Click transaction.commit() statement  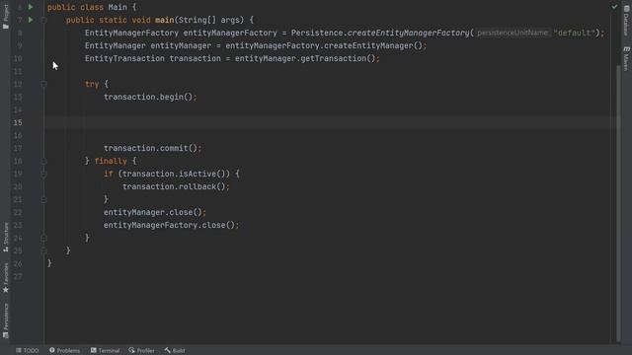click(152, 149)
